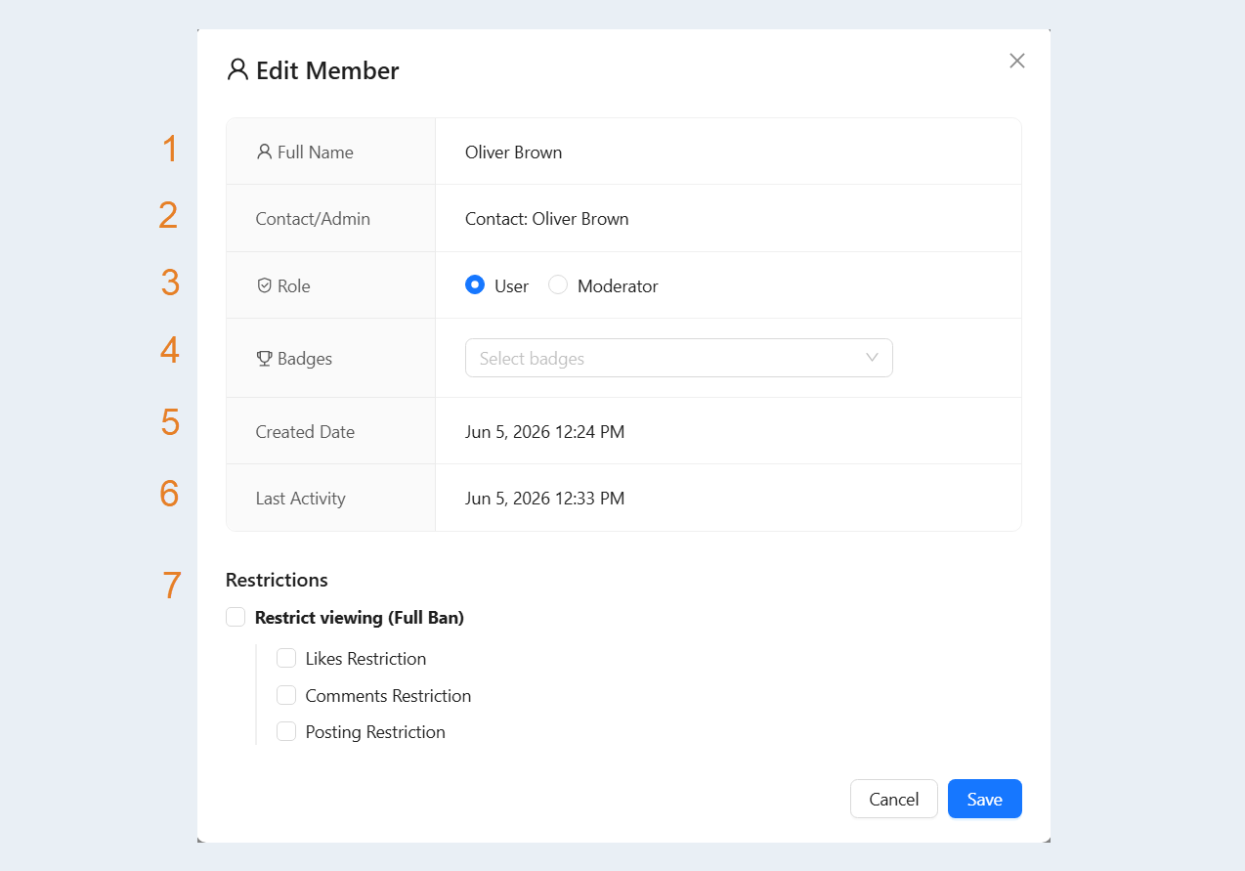Click the Full Name label text

pos(316,152)
